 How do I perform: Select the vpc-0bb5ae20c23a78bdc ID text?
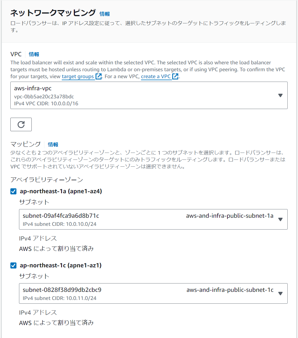tap(44, 97)
